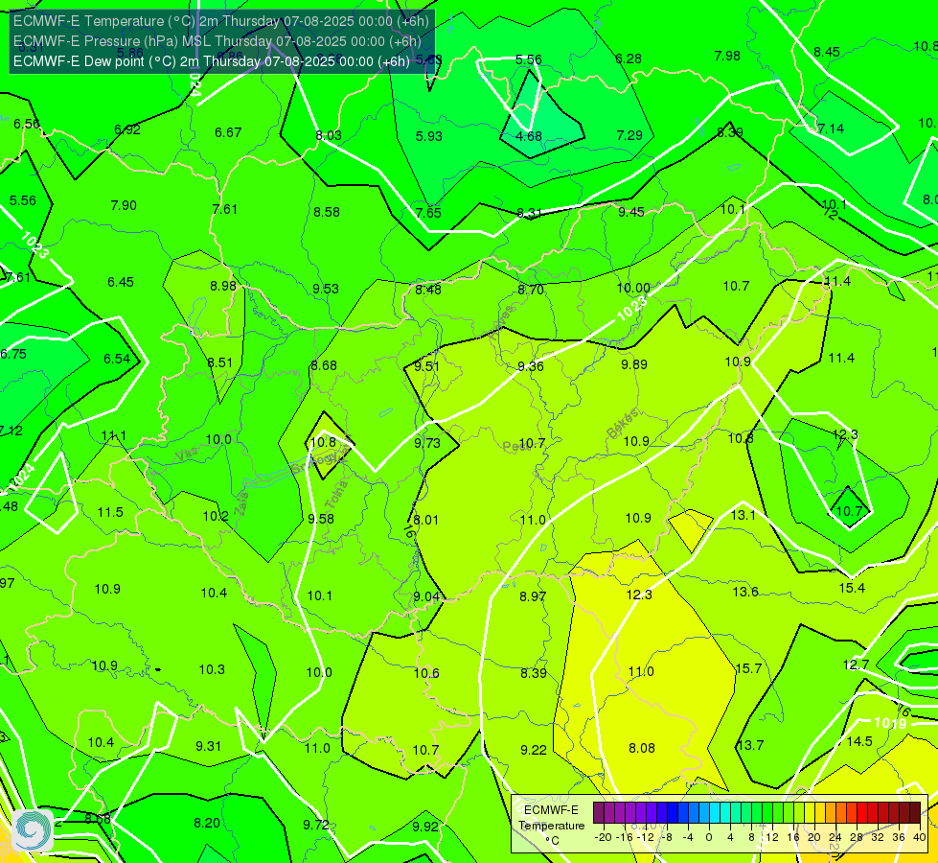Click the 9.31 temperature value
This screenshot has height=863, width=938.
(x=208, y=746)
